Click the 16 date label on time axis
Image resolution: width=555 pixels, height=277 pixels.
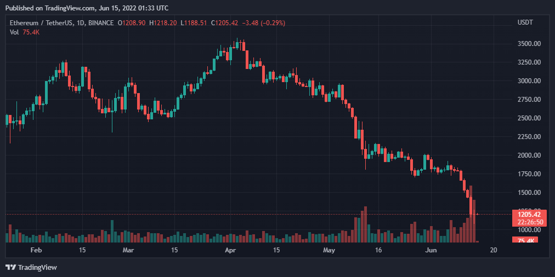coord(378,250)
